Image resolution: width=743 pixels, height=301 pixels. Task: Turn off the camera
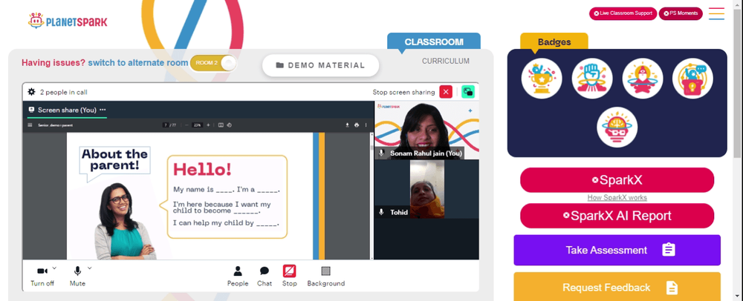click(x=42, y=276)
